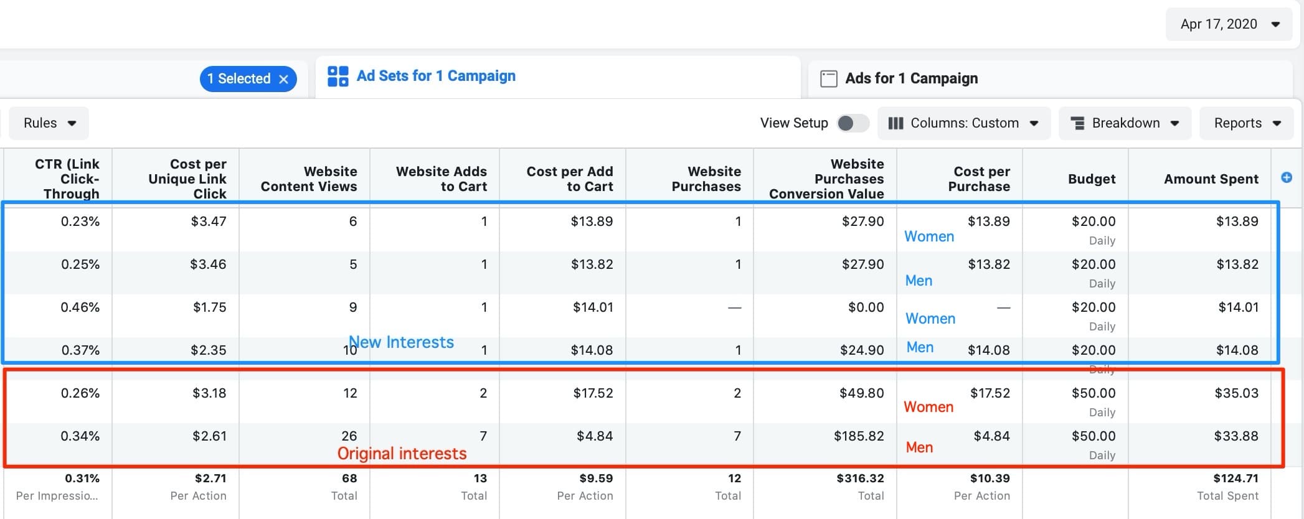Click the Ads for 1 Campaign icon

pyautogui.click(x=829, y=78)
